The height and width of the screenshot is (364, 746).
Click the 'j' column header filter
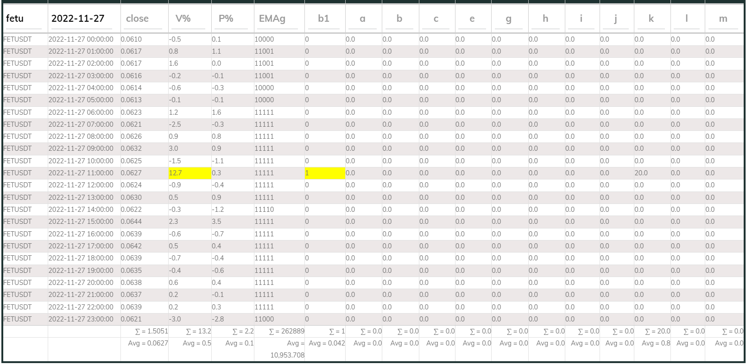pos(616,19)
